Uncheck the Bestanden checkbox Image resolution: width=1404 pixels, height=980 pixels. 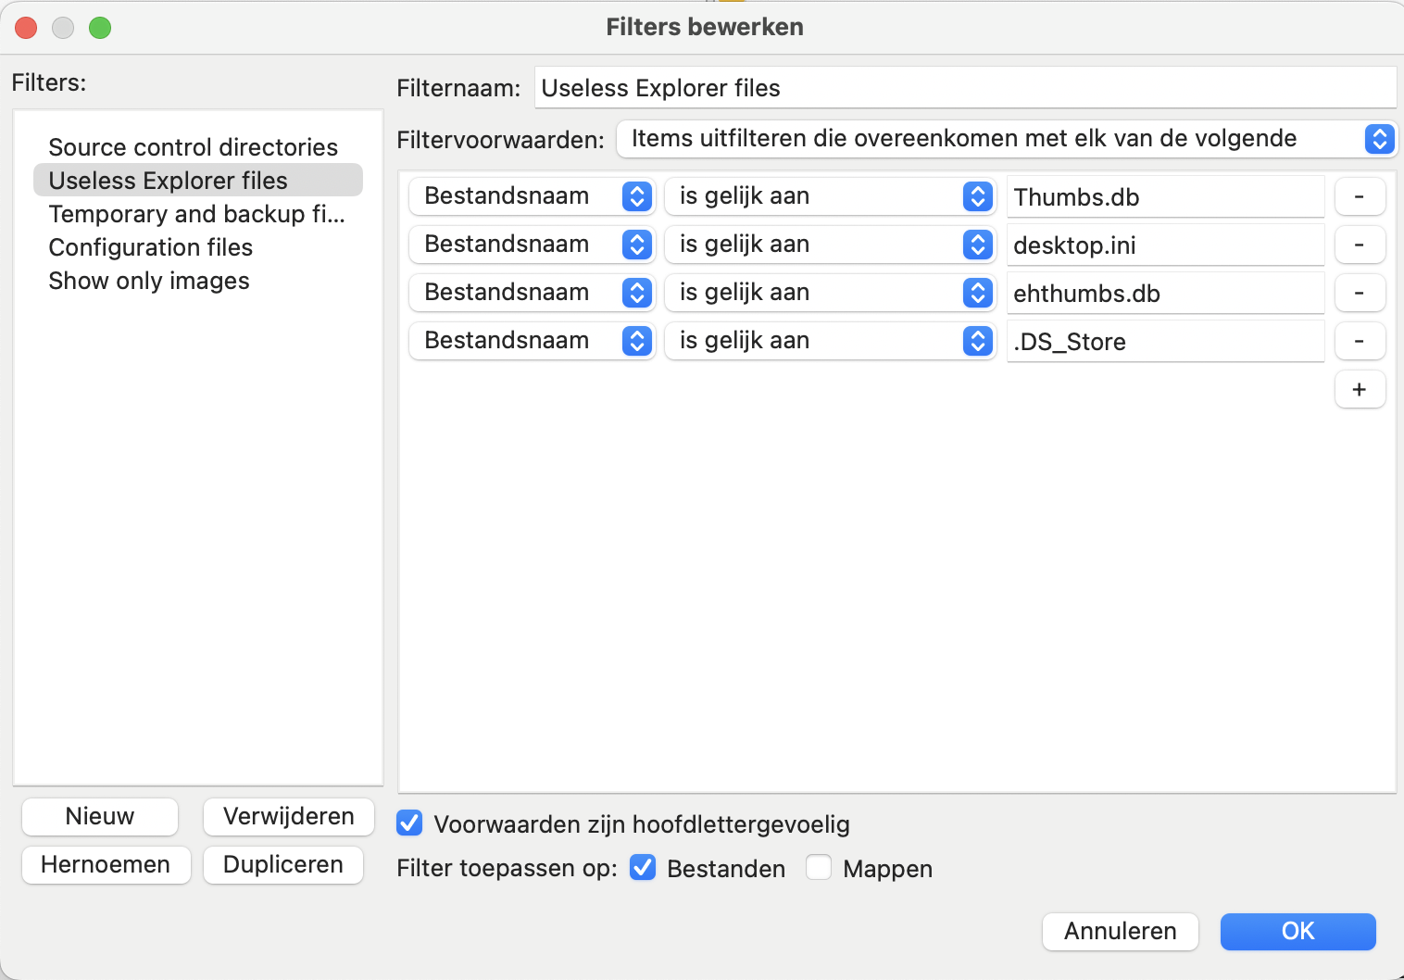[643, 868]
